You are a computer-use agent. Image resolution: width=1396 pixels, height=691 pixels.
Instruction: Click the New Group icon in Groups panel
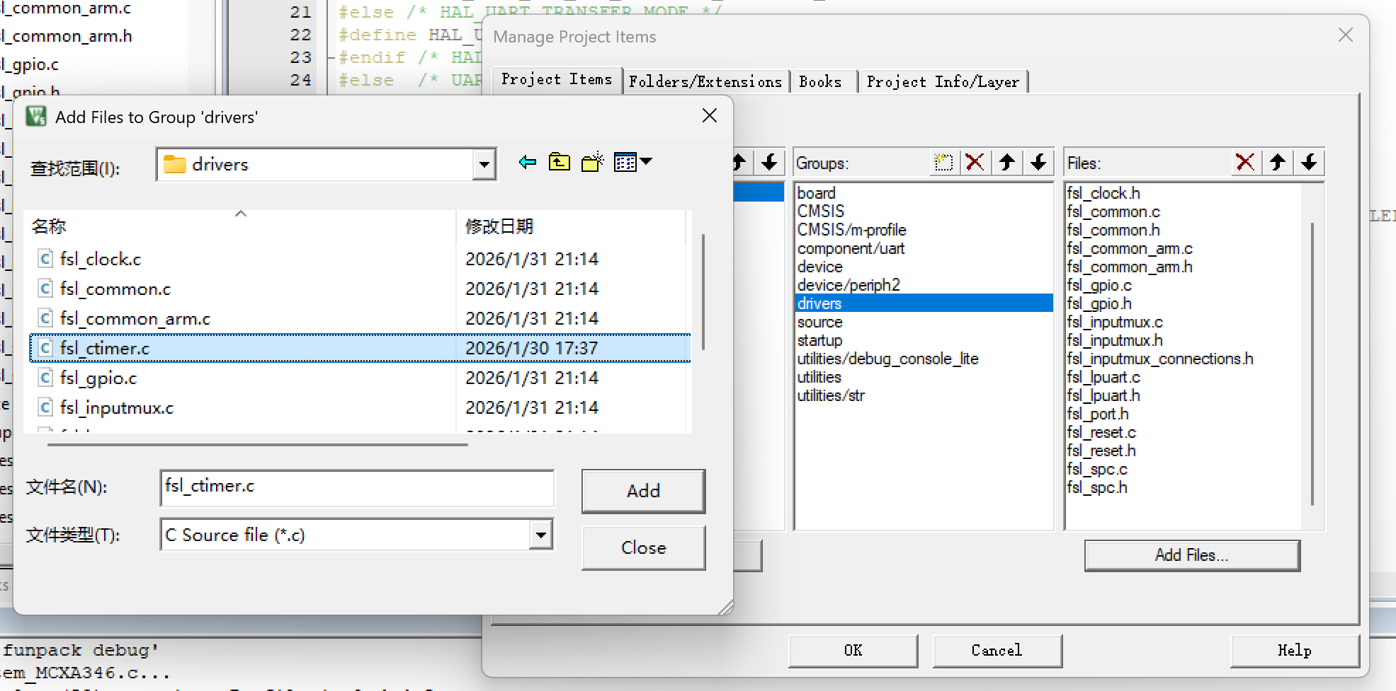coord(943,162)
